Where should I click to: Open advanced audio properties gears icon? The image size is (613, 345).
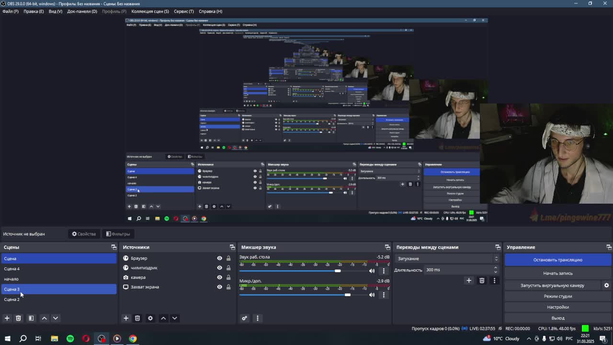[245, 318]
